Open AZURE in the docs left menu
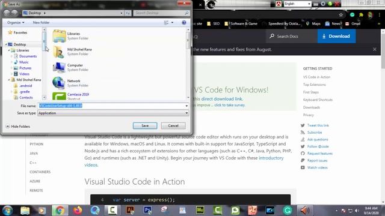 [x=35, y=181]
